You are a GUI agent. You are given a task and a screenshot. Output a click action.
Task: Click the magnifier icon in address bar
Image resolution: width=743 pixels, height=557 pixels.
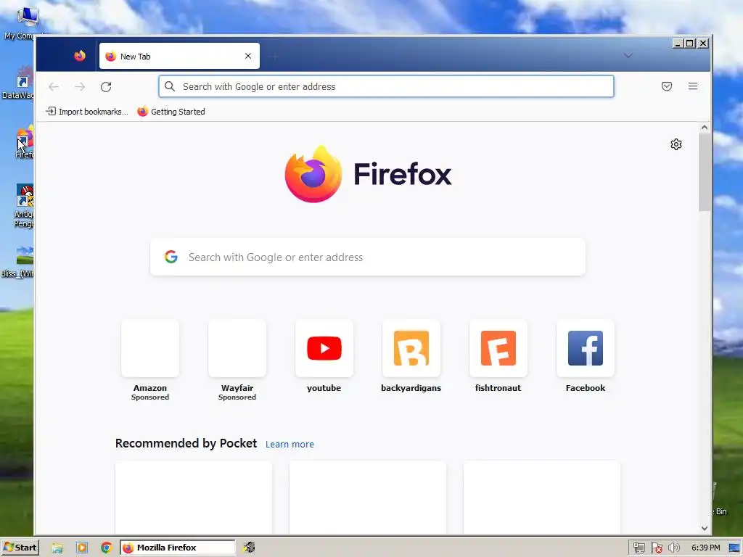170,86
